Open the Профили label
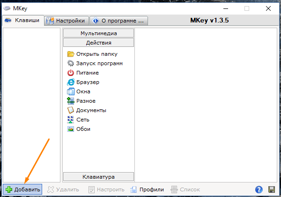281x197 pixels. point(152,189)
